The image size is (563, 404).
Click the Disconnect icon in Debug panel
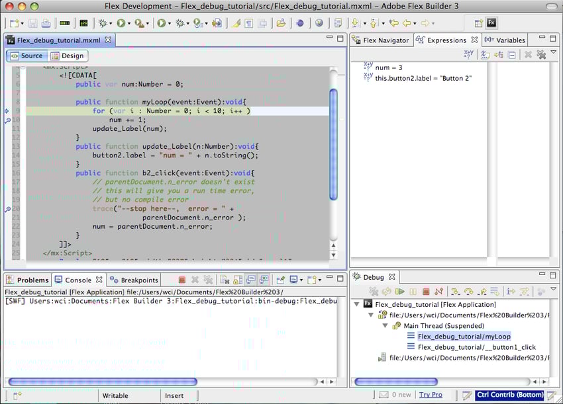click(x=438, y=292)
